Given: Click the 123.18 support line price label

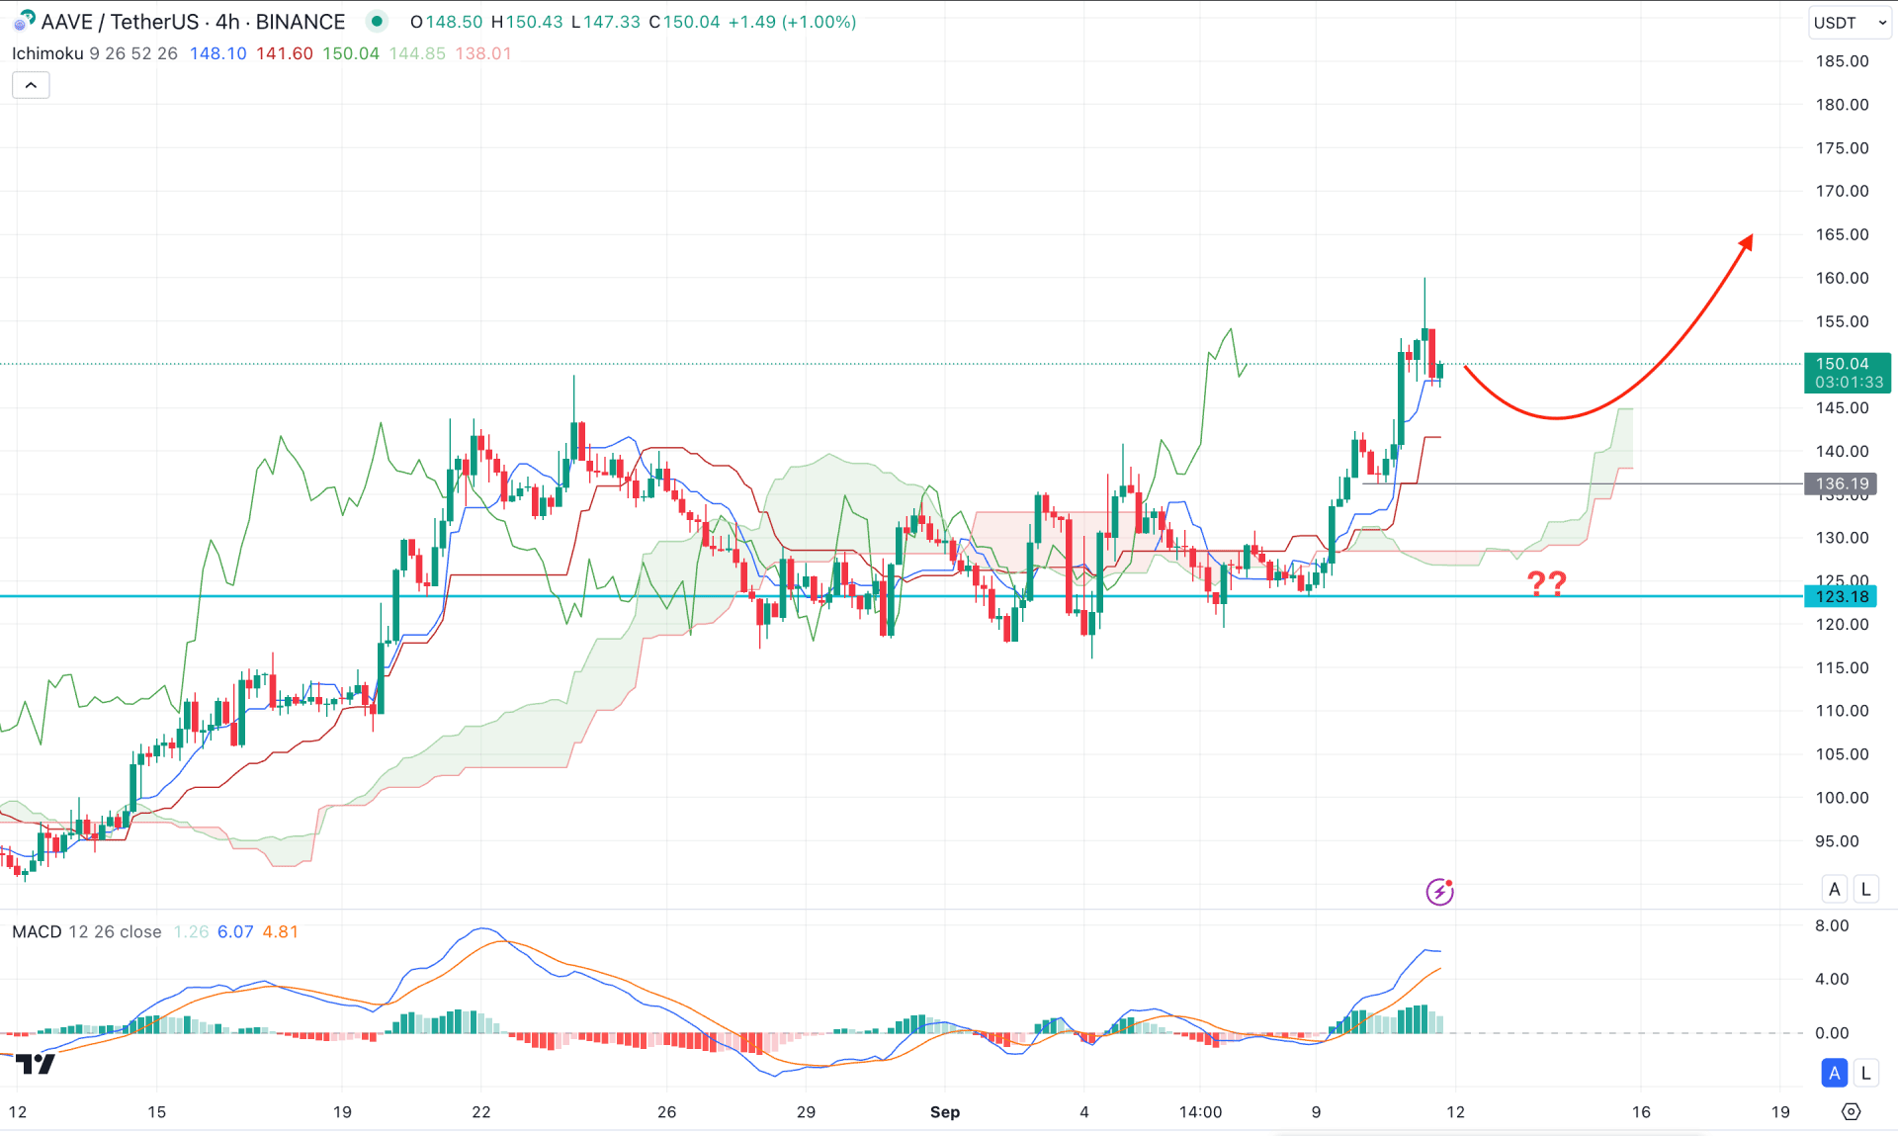Looking at the screenshot, I should (1842, 597).
